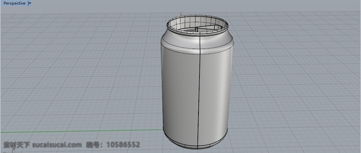The height and width of the screenshot is (153, 361).
Task: Open the Perspective viewport dropdown arrow
Action: (30, 4)
